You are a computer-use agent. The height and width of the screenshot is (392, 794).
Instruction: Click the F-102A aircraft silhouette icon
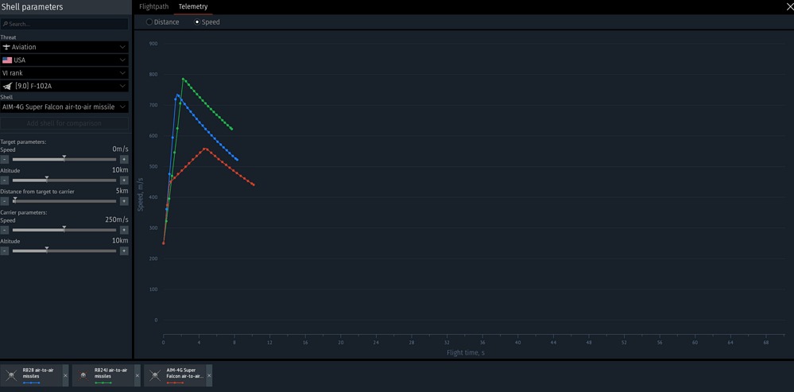coord(7,86)
